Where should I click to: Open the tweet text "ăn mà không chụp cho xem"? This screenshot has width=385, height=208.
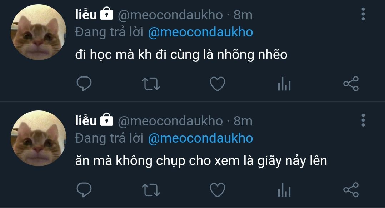[x=157, y=161]
